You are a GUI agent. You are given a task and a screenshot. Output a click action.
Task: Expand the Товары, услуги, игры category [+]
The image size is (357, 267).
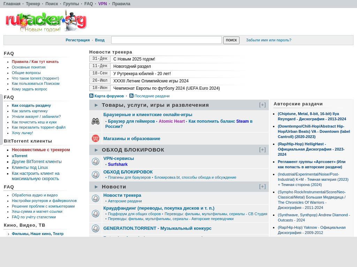click(x=262, y=105)
